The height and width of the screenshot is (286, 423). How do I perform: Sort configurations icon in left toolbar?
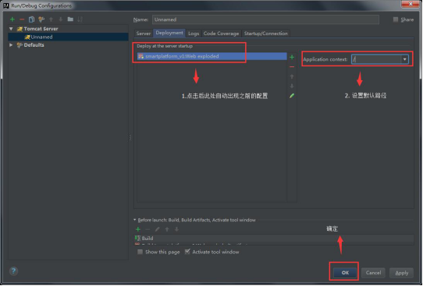click(x=80, y=19)
